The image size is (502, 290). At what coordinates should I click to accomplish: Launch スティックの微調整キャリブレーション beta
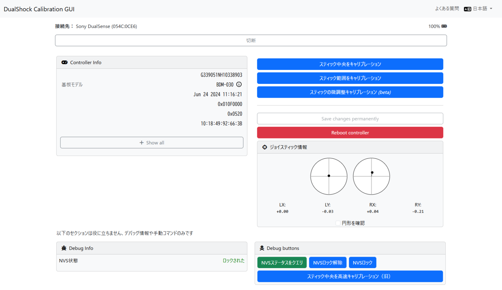pos(350,92)
